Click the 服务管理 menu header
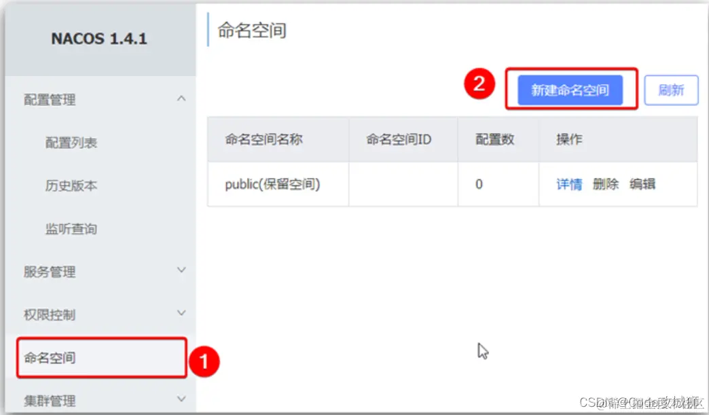709x415 pixels. click(49, 270)
